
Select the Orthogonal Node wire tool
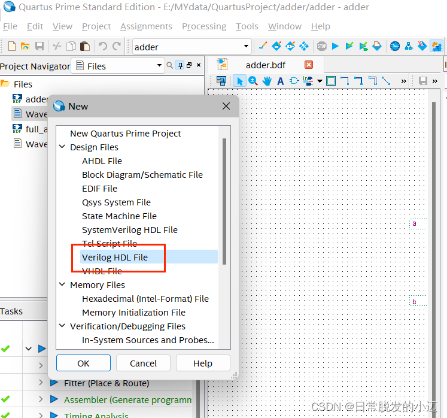click(x=345, y=81)
